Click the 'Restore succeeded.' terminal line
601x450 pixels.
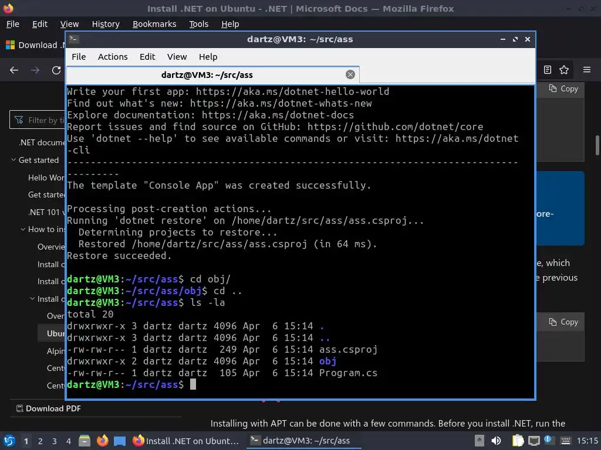tap(119, 255)
